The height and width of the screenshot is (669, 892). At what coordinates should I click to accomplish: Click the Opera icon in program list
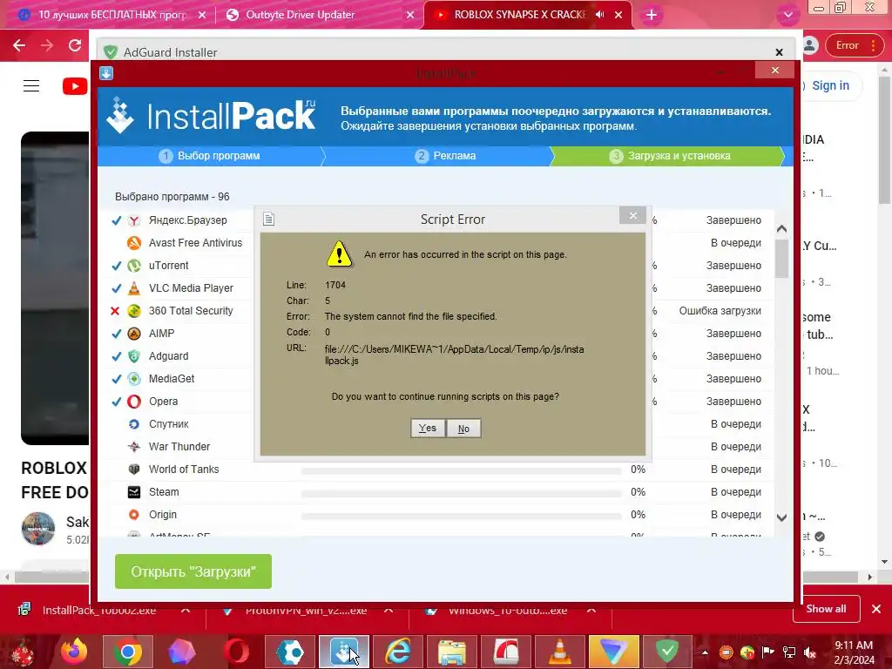click(133, 402)
